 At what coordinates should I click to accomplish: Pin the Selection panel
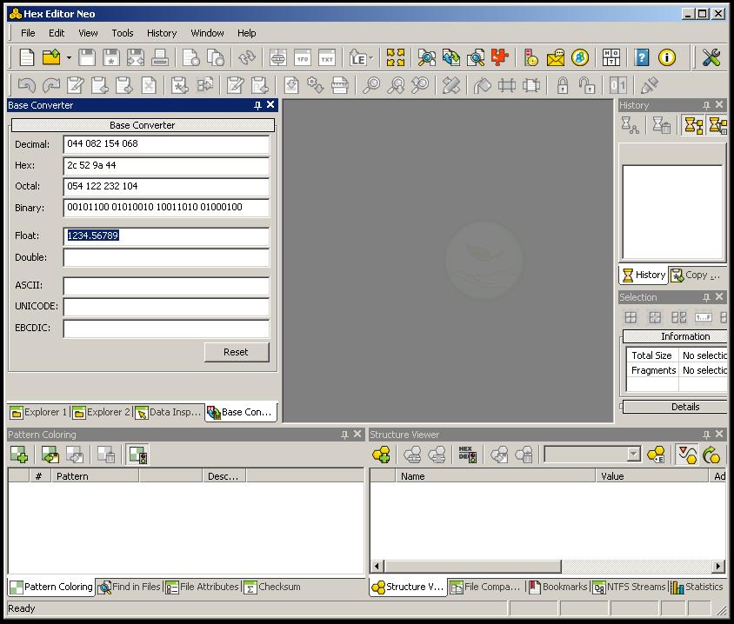[706, 297]
